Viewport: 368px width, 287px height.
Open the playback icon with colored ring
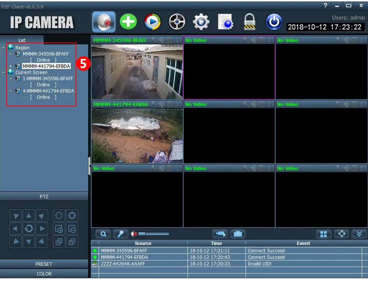click(x=153, y=22)
